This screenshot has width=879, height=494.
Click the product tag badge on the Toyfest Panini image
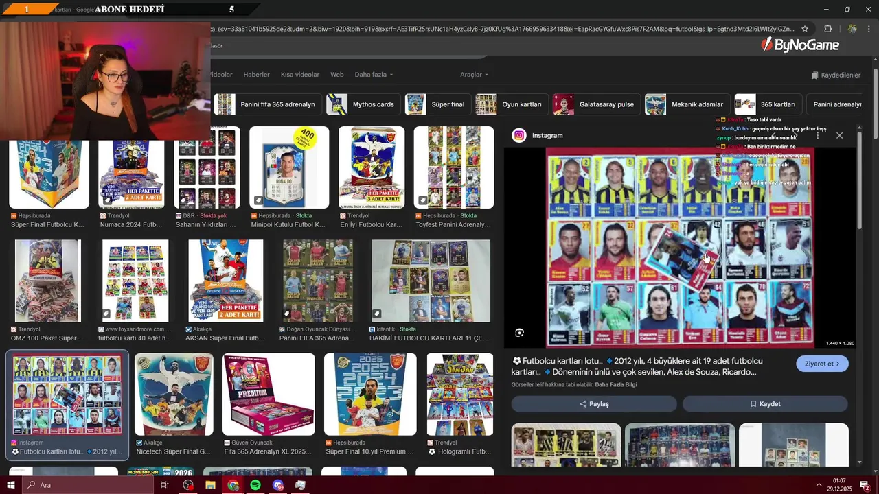tap(423, 200)
